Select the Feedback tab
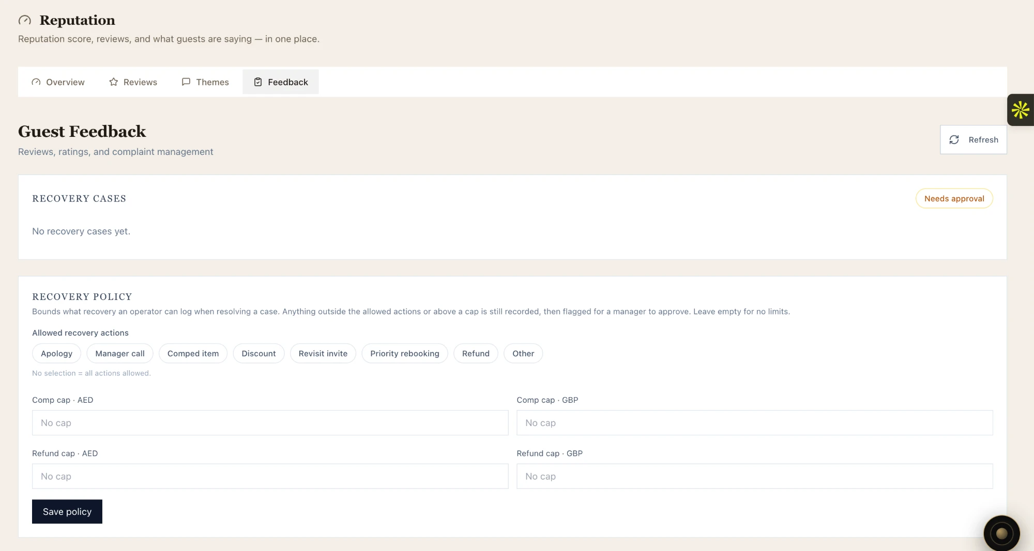This screenshot has height=551, width=1034. [x=281, y=82]
